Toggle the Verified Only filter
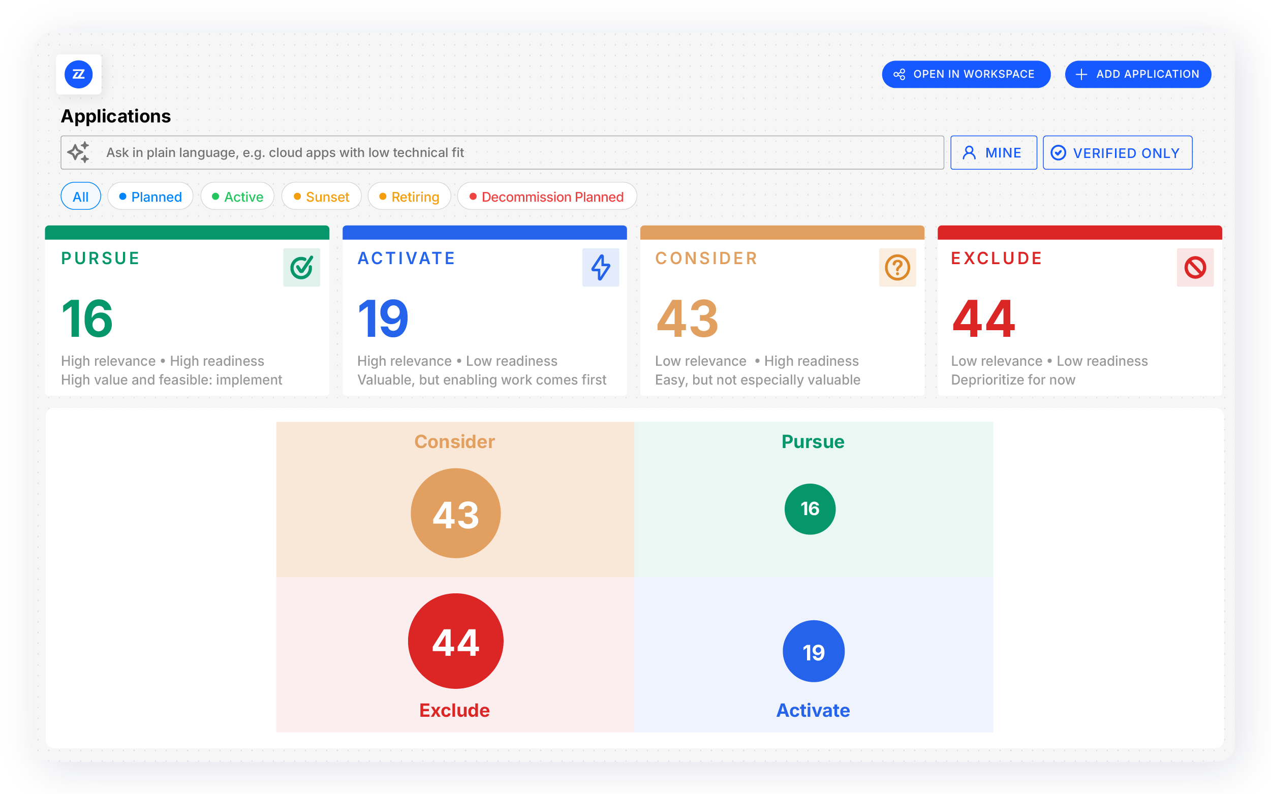Image resolution: width=1271 pixels, height=794 pixels. click(x=1117, y=153)
